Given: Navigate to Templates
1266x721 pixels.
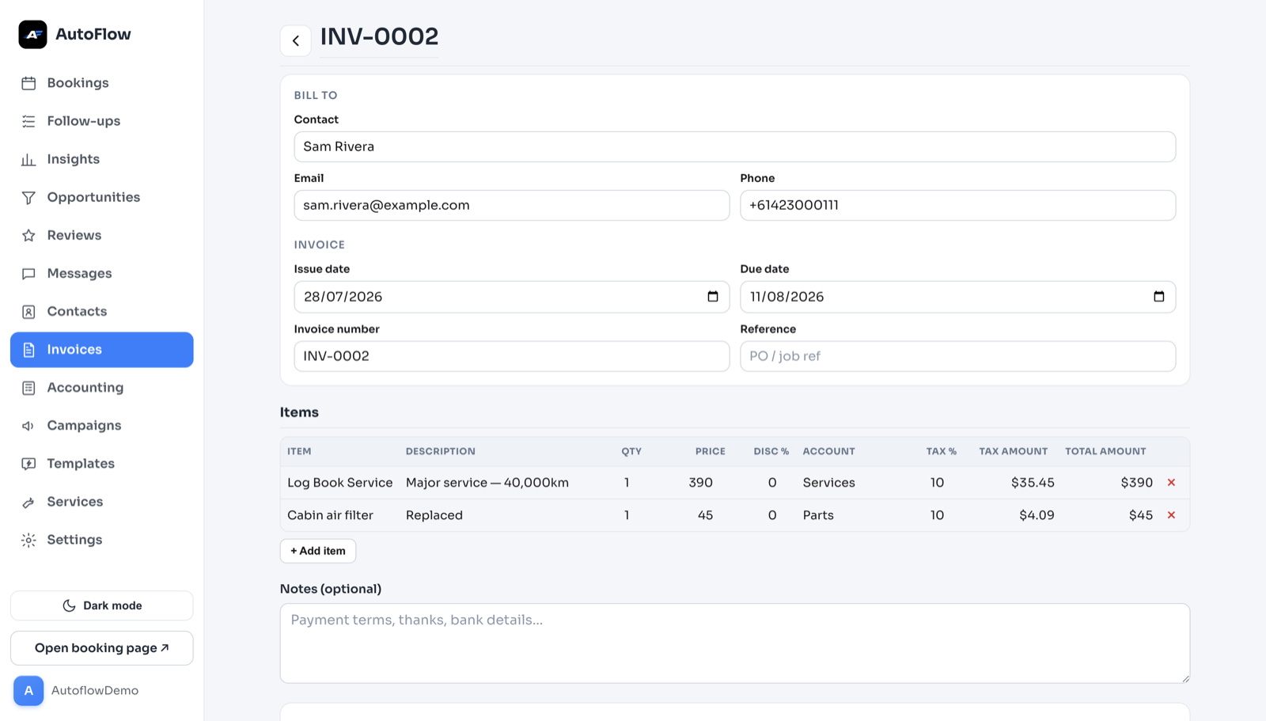Looking at the screenshot, I should [x=102, y=463].
